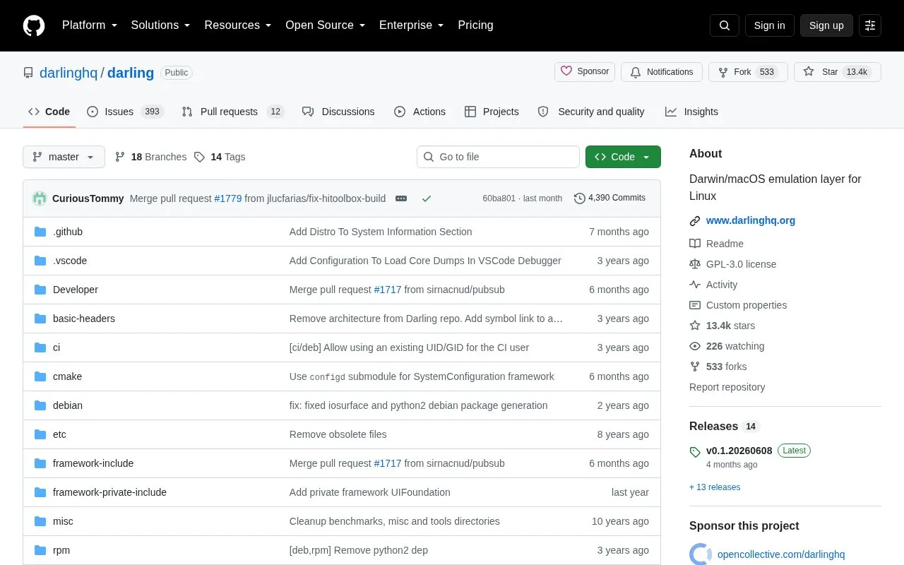Click the Developer folder icon
This screenshot has width=904, height=565.
[40, 290]
